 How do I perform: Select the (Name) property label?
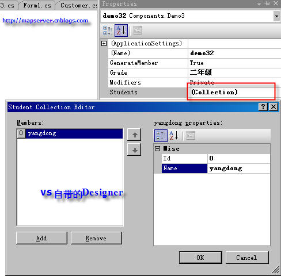pos(148,53)
